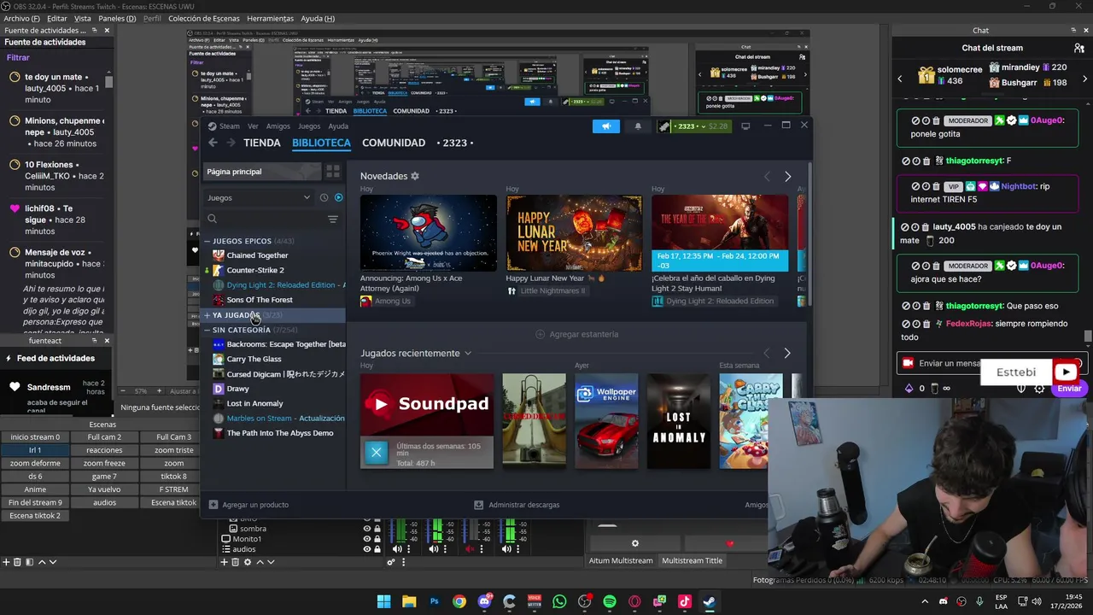
Task: Click the X button on Soundpad card
Action: pyautogui.click(x=376, y=453)
